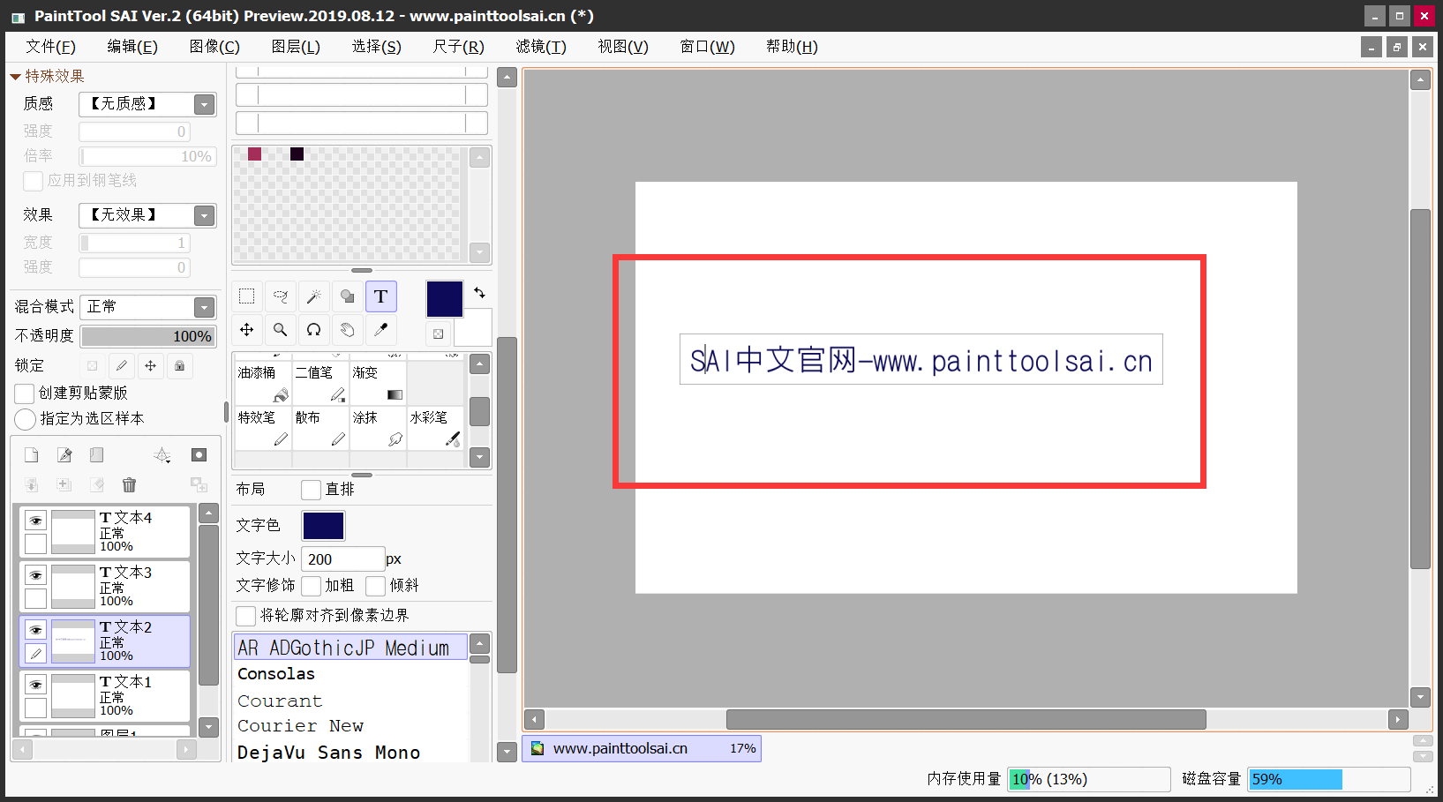This screenshot has width=1443, height=802.
Task: Pick the Consolas font
Action: coord(350,674)
